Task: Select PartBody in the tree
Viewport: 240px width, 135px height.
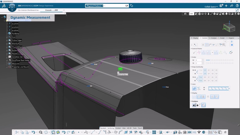Action: (15, 33)
